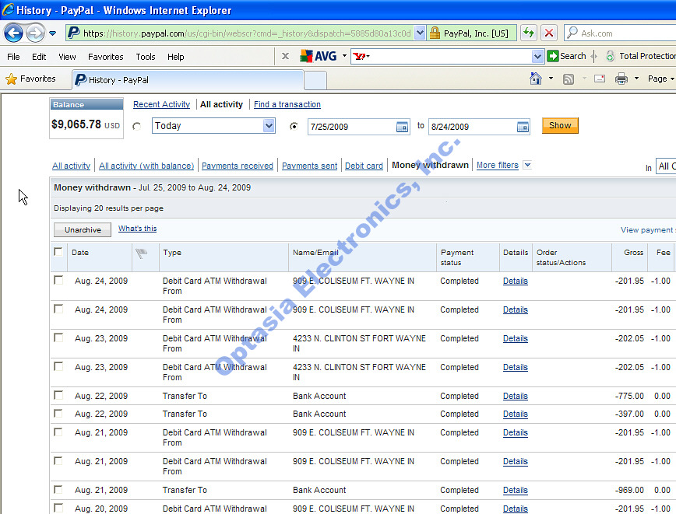This screenshot has width=676, height=514.
Task: Open the Tools menu
Action: click(145, 57)
